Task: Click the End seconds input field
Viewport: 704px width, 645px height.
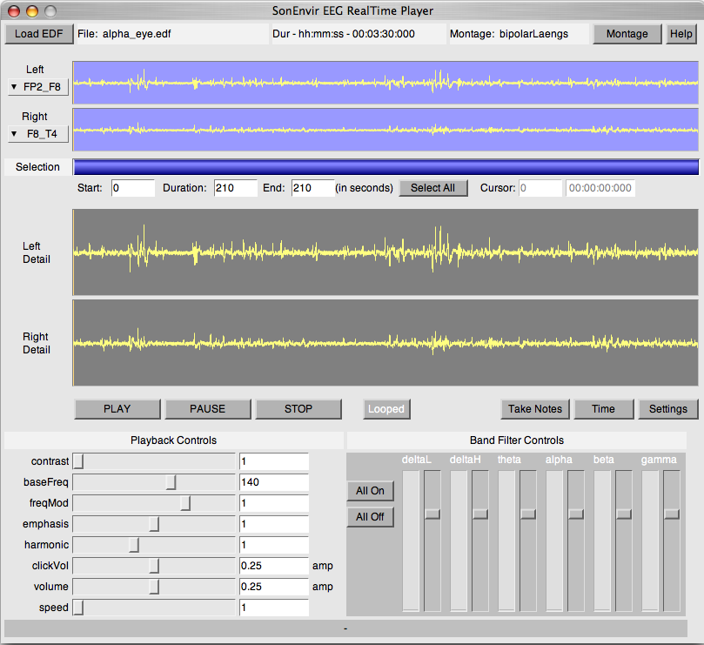Action: coord(313,188)
